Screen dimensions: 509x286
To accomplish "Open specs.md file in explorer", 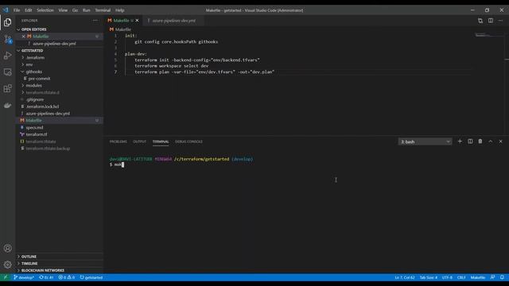I will point(34,127).
